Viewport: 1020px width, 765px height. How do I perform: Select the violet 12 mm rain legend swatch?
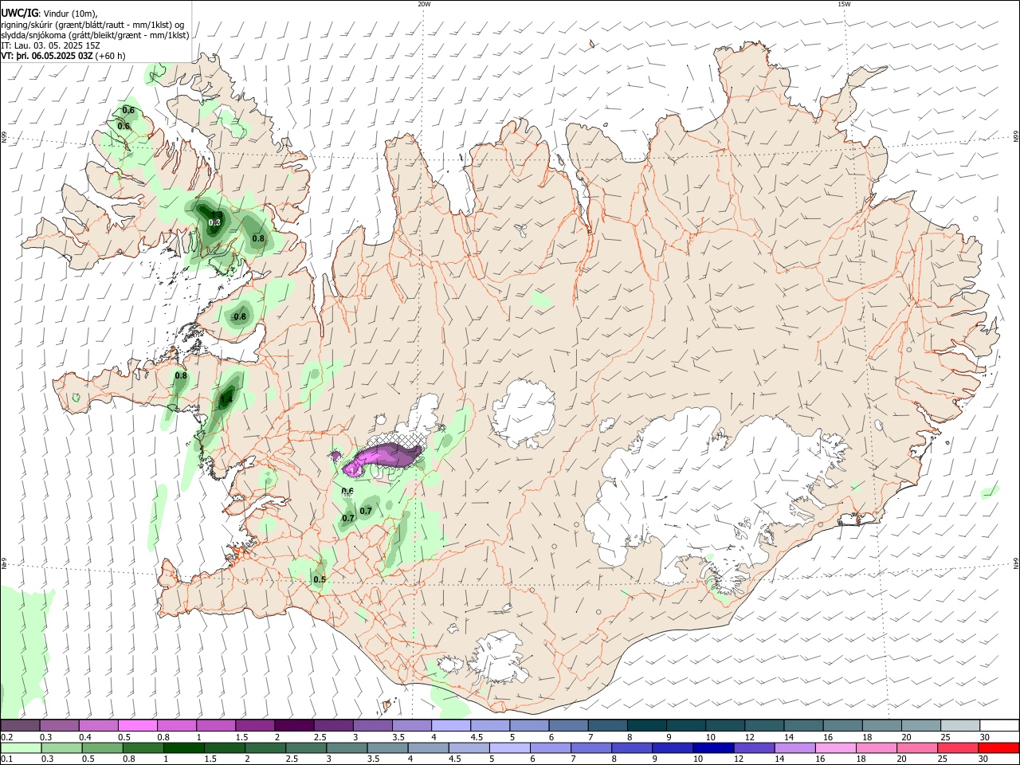754,747
